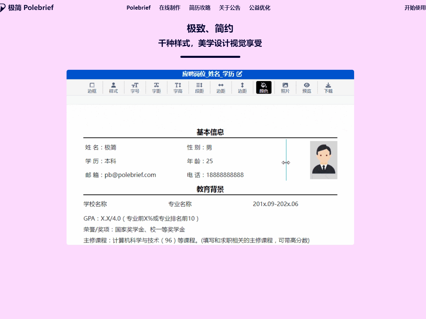Open the 公益优化 navigation link
426x319 pixels.
[x=260, y=8]
